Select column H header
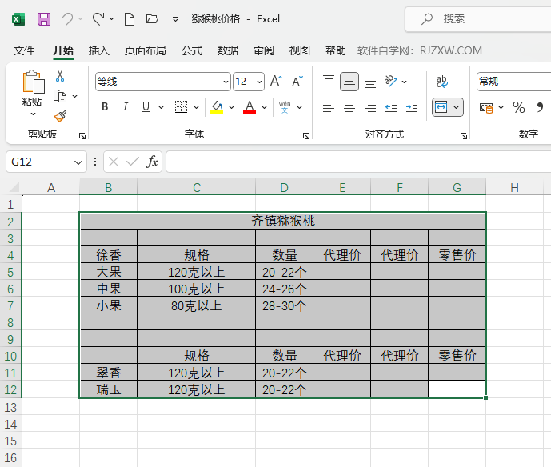Screen dimensions: 551x467 [x=515, y=187]
